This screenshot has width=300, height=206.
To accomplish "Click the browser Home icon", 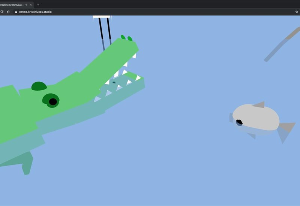I will click(x=8, y=12).
